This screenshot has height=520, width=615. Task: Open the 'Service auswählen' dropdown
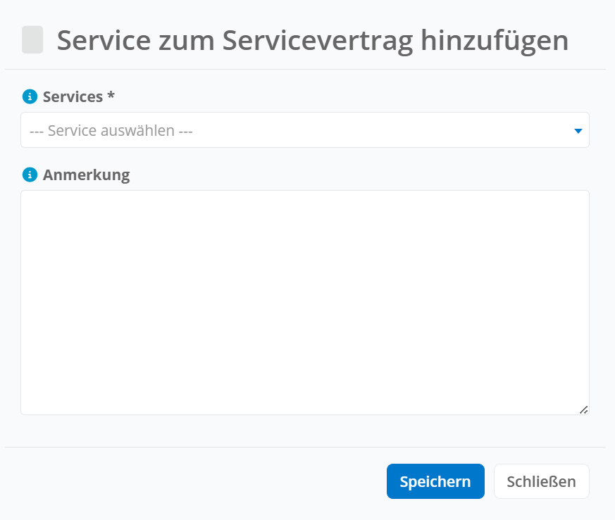click(305, 130)
